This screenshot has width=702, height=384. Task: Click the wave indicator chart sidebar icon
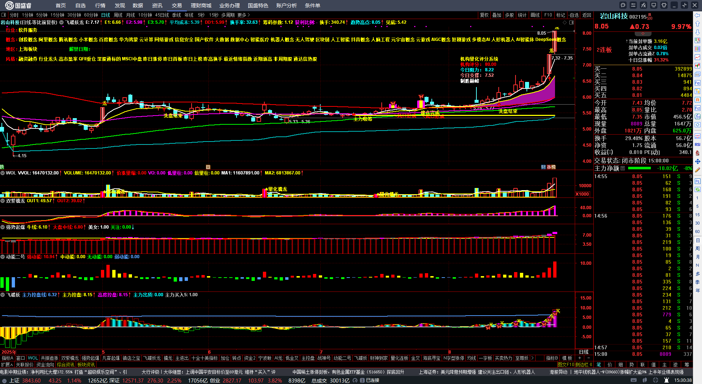pyautogui.click(x=698, y=136)
